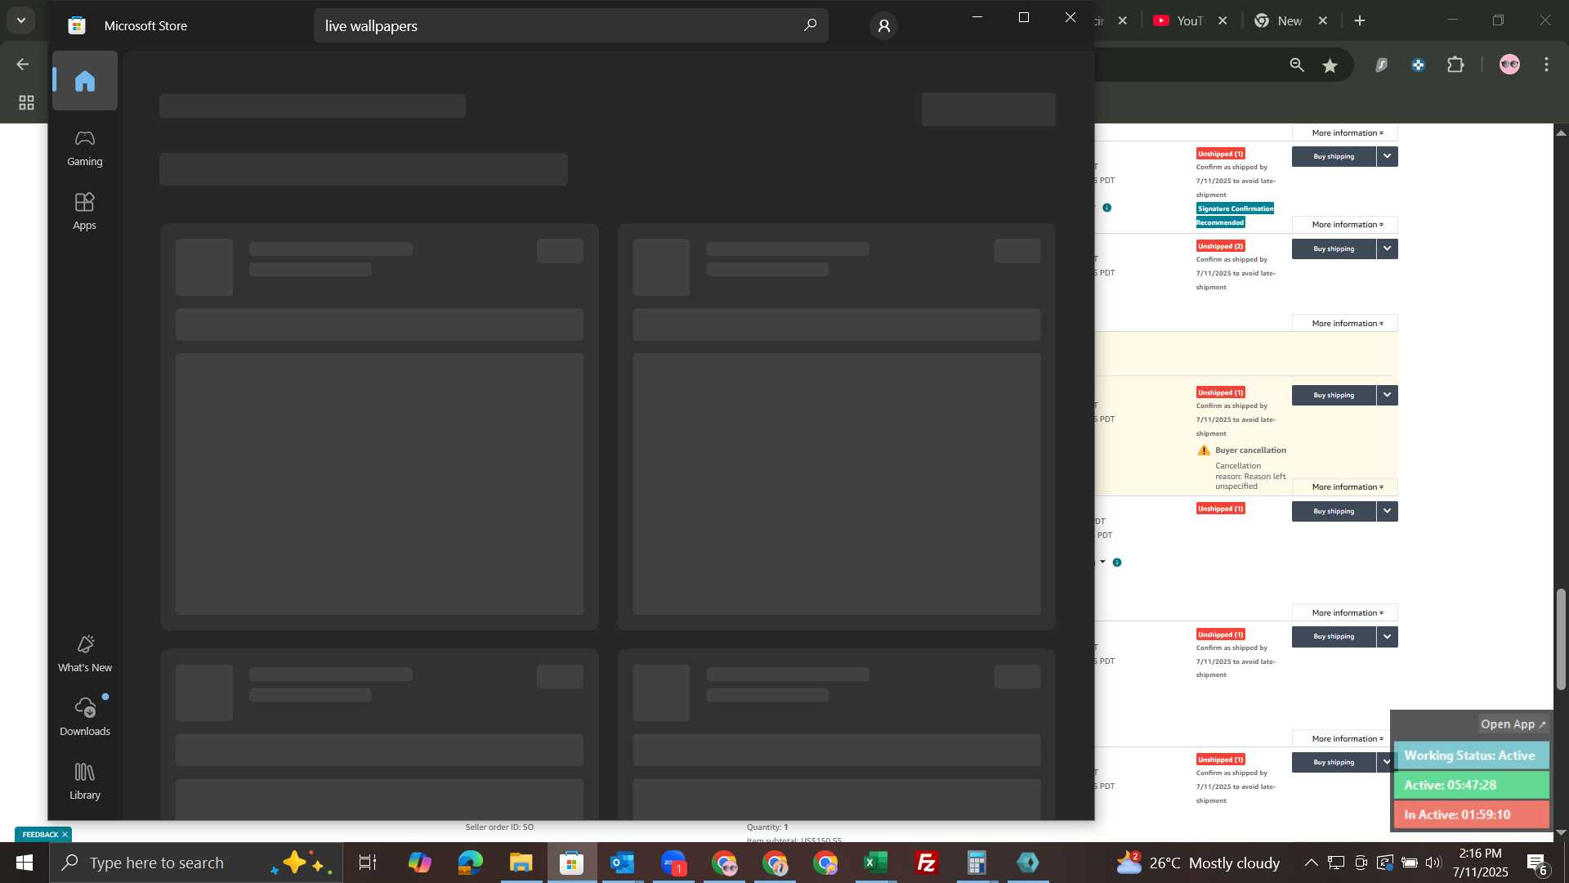Open Microsoft Edge from the taskbar
This screenshot has width=1569, height=883.
pyautogui.click(x=471, y=863)
